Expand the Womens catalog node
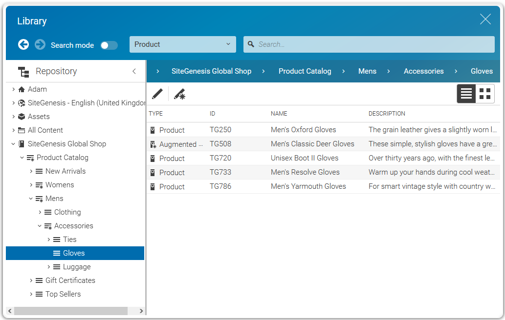Image resolution: width=505 pixels, height=320 pixels. [x=31, y=185]
